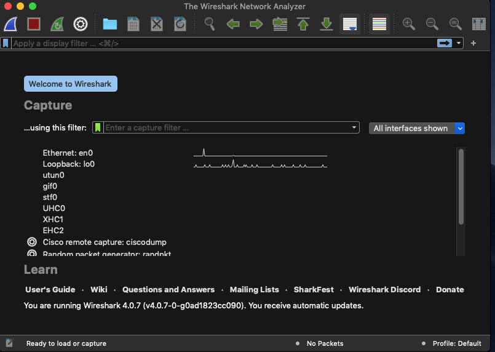Viewport: 495px width, 352px height.
Task: Click 'No Packets' status text
Action: tap(325, 343)
